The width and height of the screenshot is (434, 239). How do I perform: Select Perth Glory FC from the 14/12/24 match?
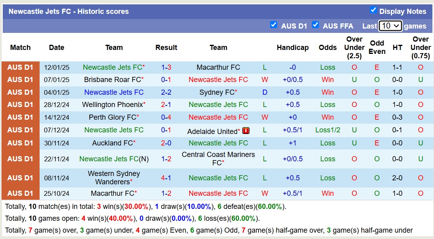[112, 117]
